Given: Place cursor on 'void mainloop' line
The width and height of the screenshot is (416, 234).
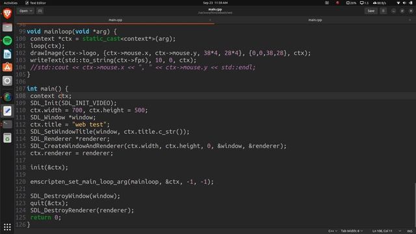Looking at the screenshot, I should coord(71,32).
